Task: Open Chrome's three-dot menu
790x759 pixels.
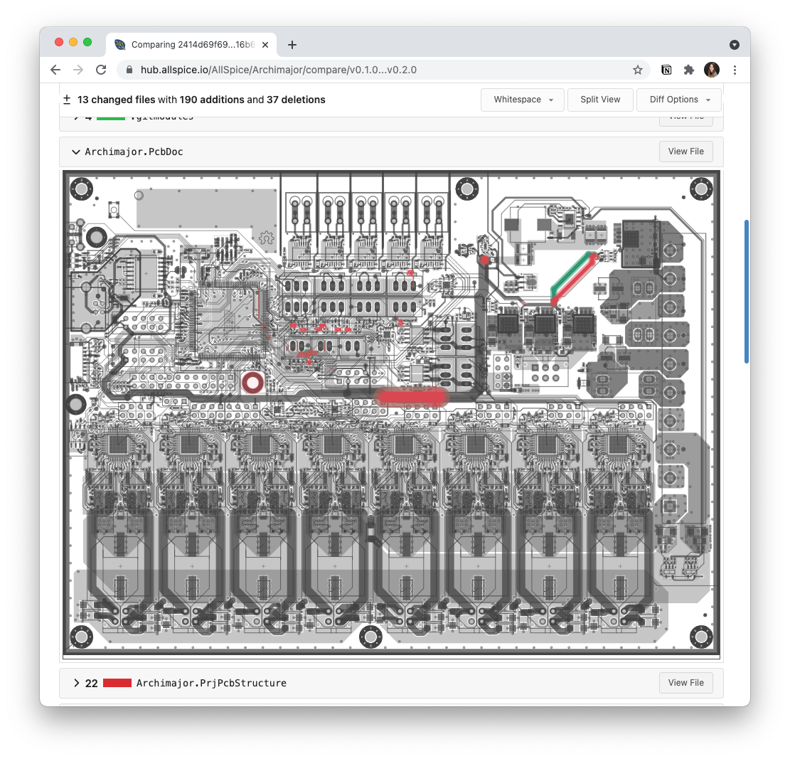Action: 735,70
